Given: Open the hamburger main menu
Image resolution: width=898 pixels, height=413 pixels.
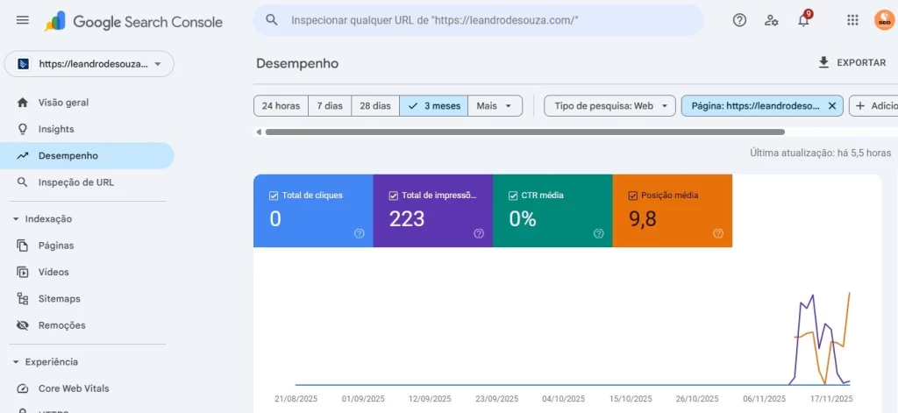Looking at the screenshot, I should [23, 20].
